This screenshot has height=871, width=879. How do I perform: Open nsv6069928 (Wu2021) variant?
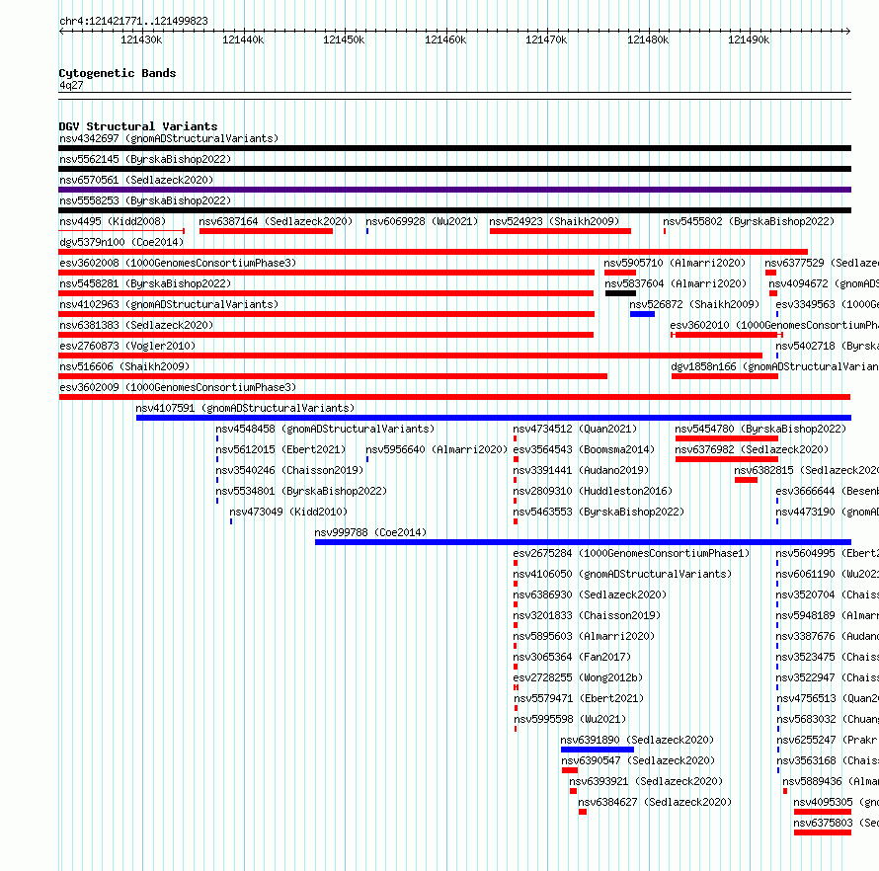[x=422, y=221]
